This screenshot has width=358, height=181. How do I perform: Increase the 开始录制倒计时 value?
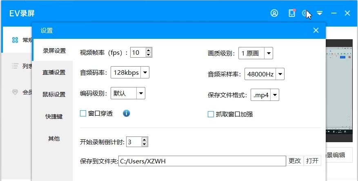144,140
